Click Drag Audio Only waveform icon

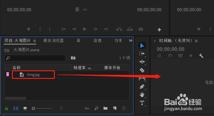(x=85, y=10)
